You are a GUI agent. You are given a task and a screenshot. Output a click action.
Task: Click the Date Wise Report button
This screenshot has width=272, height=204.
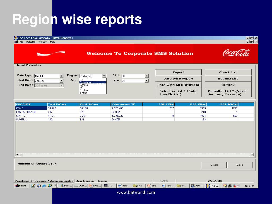coord(178,79)
